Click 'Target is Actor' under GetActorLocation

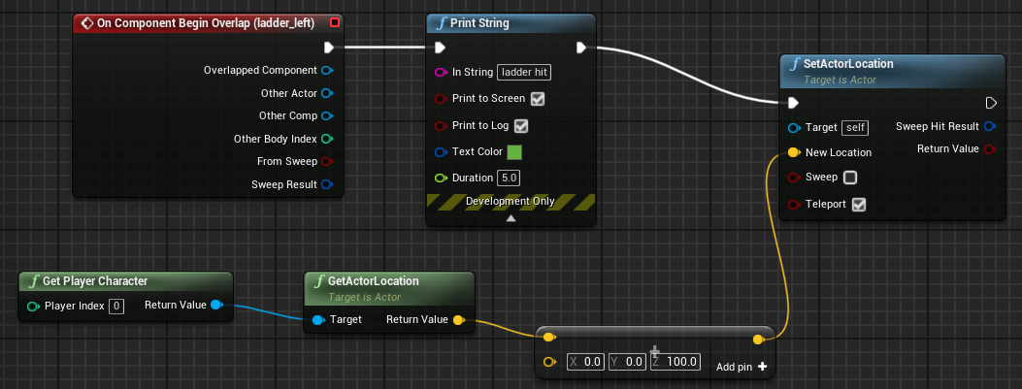tap(364, 297)
